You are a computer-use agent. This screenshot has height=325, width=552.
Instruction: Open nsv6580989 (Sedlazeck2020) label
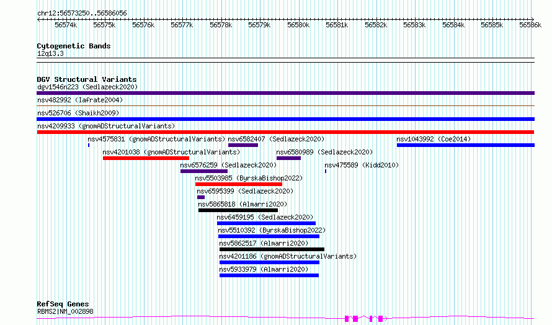(x=324, y=152)
